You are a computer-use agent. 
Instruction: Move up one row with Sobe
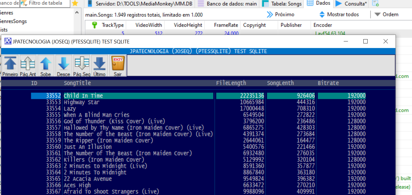(x=46, y=66)
